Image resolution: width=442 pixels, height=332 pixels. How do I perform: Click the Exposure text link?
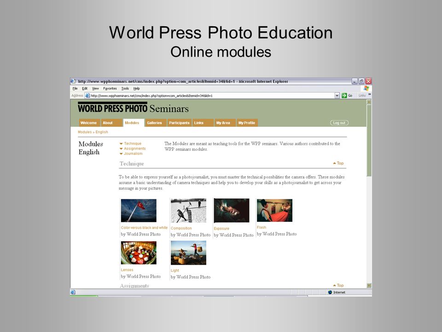[x=221, y=228]
